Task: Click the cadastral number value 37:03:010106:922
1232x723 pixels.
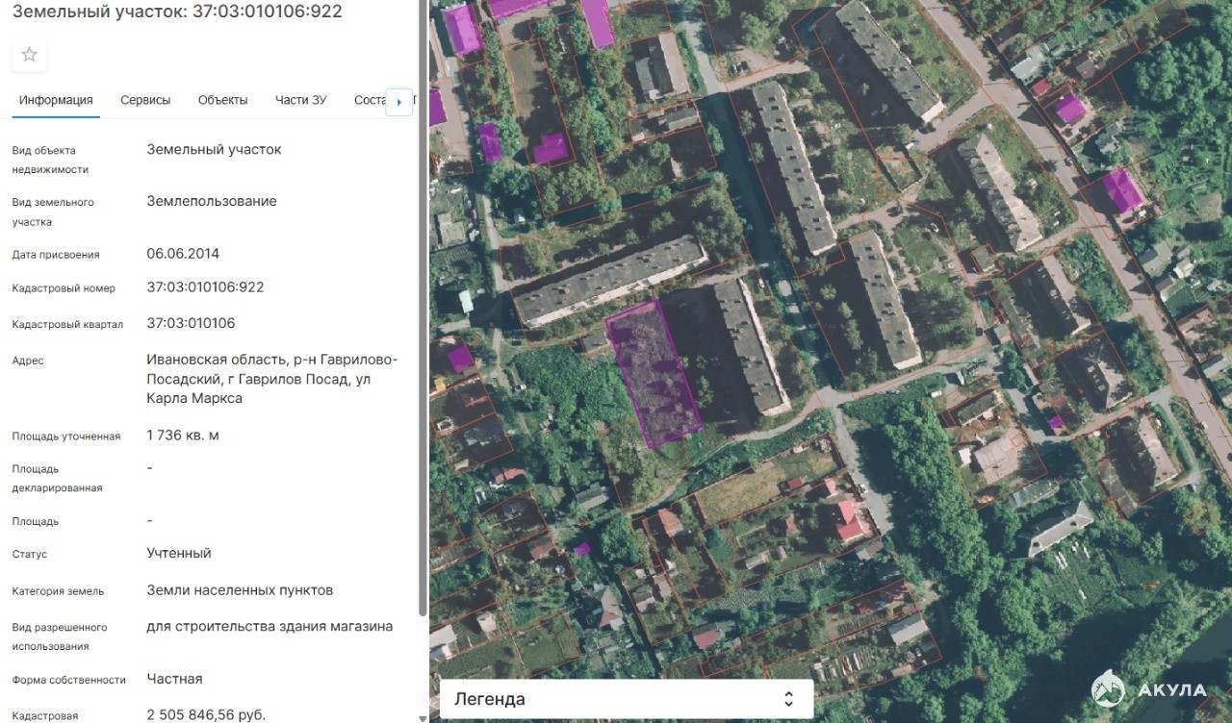Action: point(205,287)
